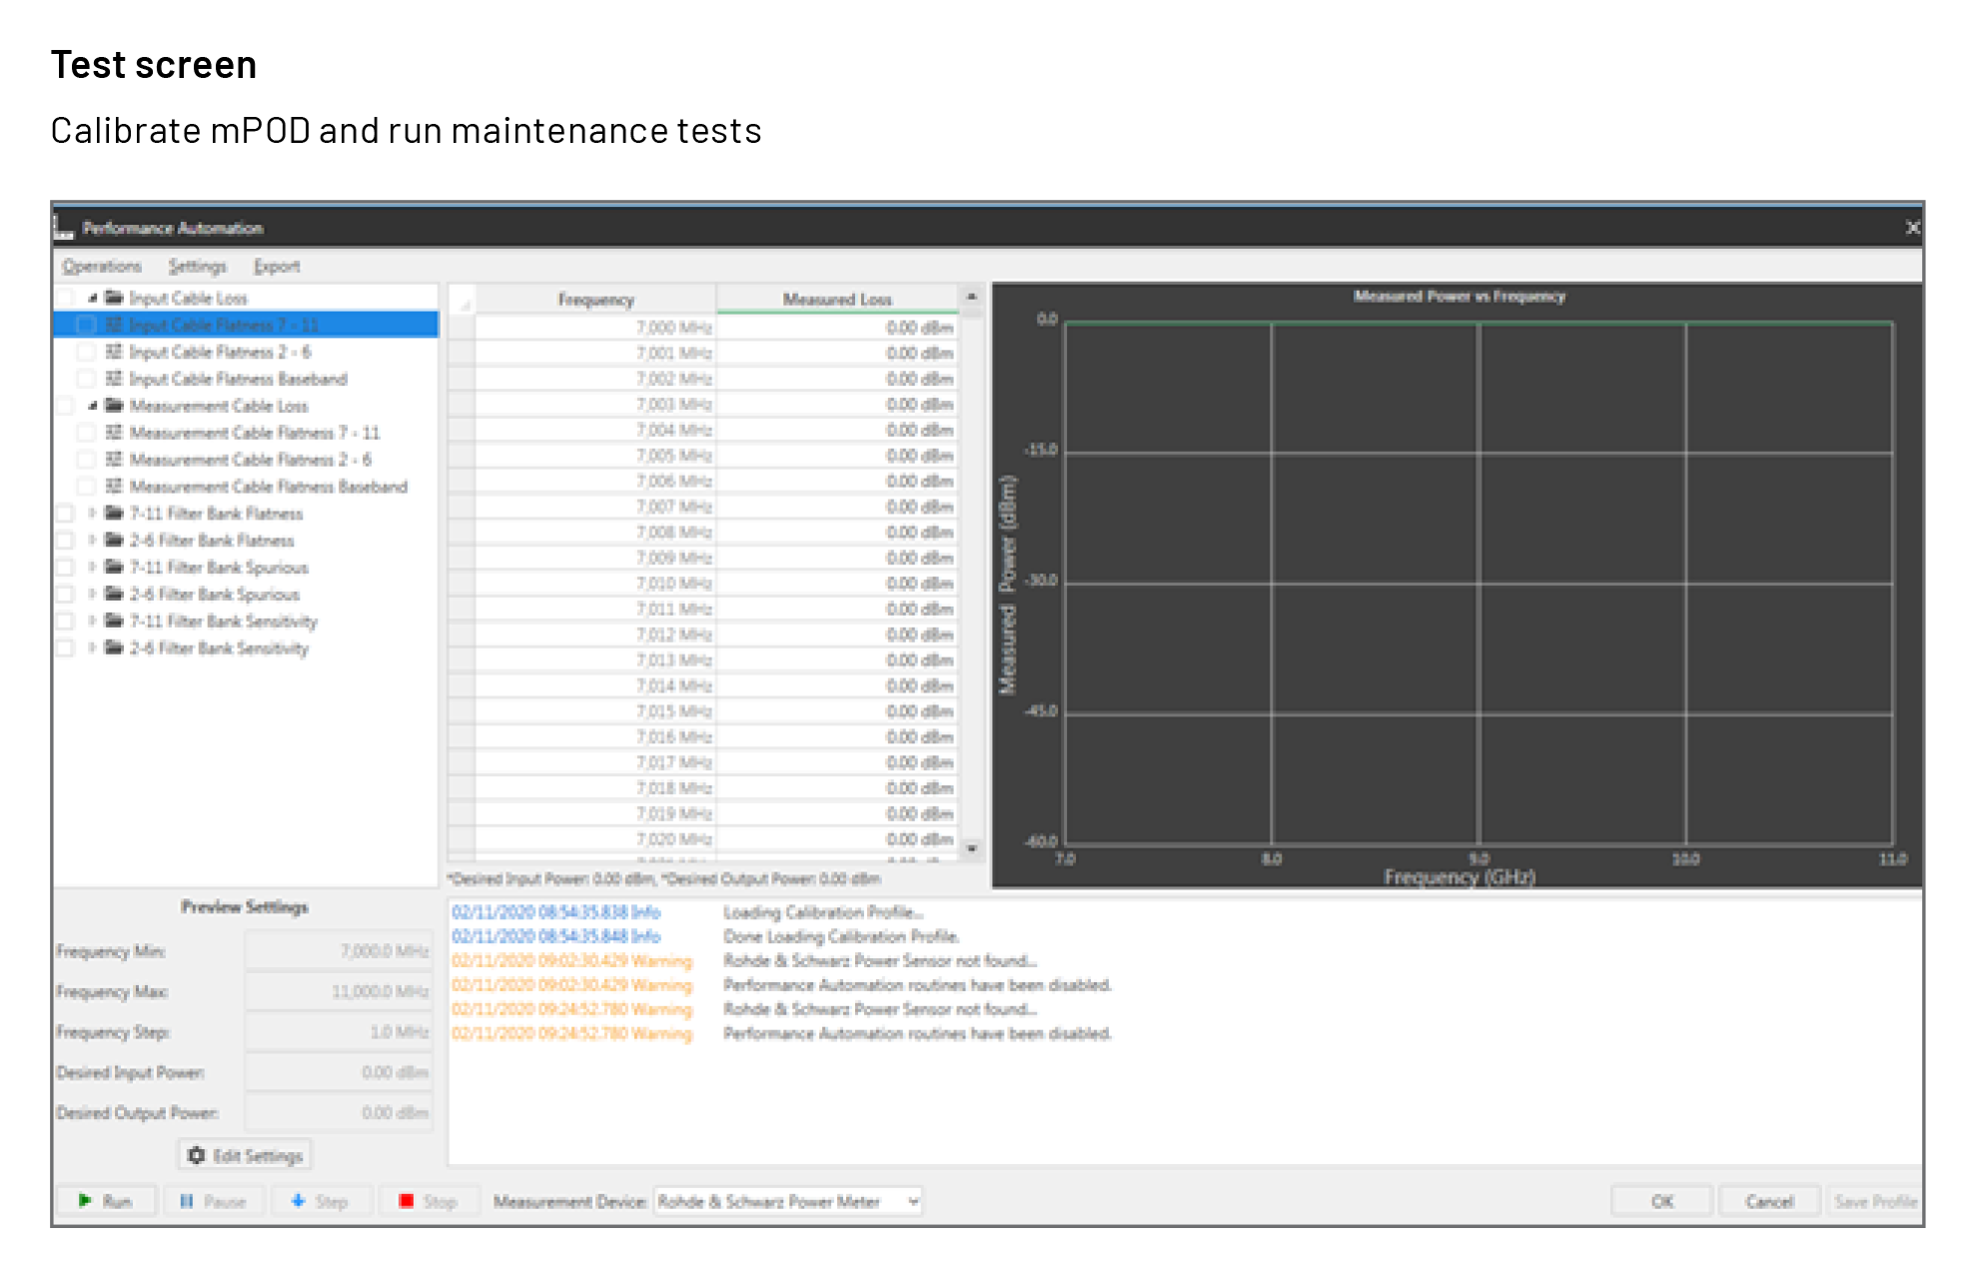
Task: Expand the 2-6 Filter Bank Flatness node
Action: coord(92,541)
